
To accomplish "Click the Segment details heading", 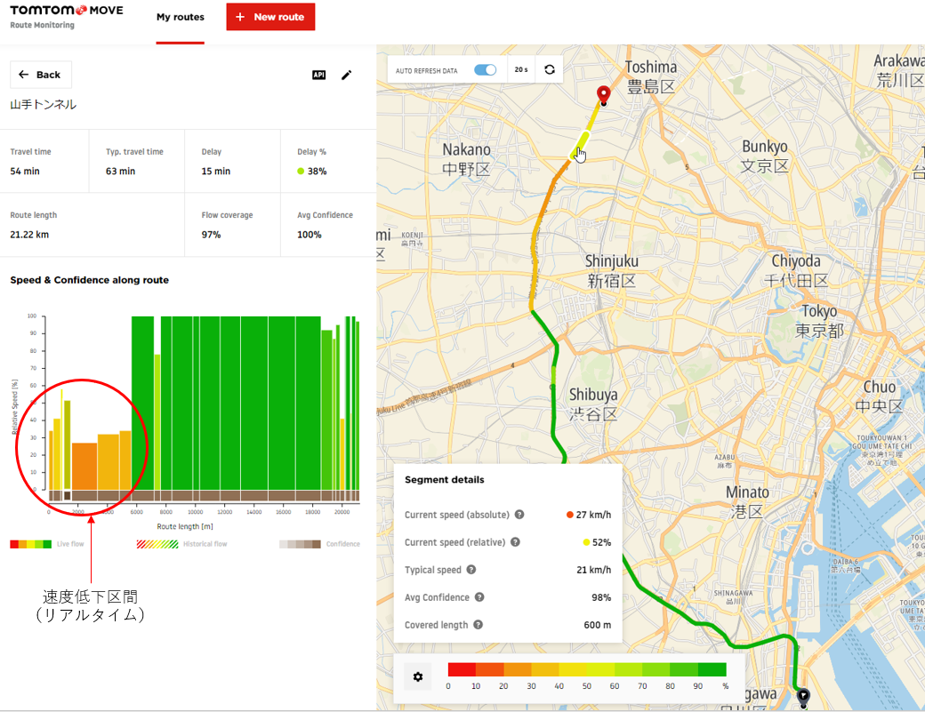I will (444, 480).
